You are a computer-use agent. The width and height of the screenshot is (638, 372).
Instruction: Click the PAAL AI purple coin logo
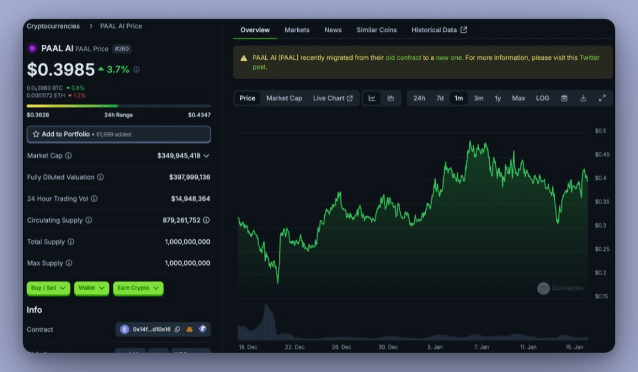point(32,48)
